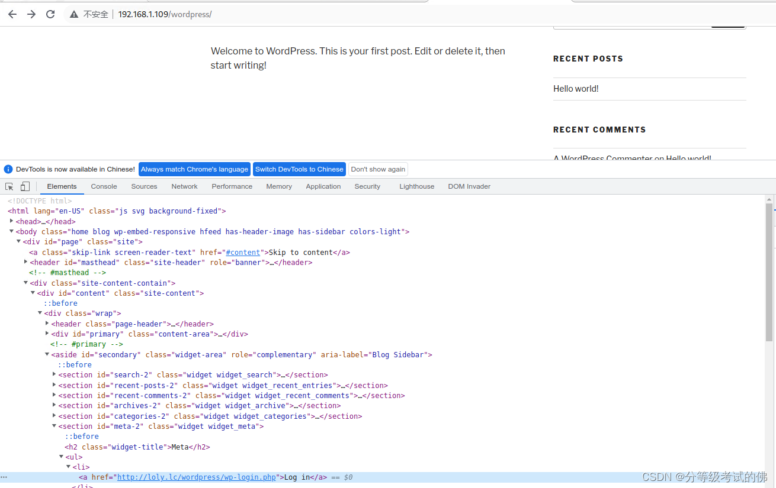Open the Application tab

tap(323, 186)
